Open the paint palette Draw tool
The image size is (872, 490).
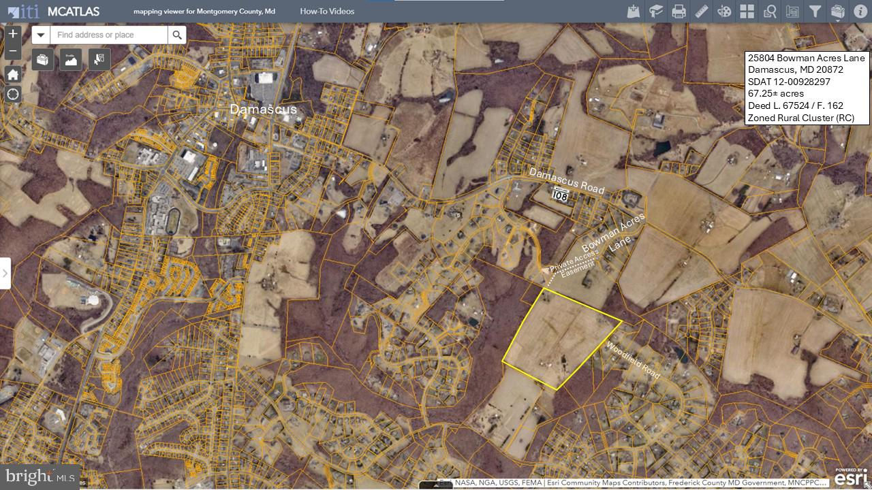coord(724,12)
